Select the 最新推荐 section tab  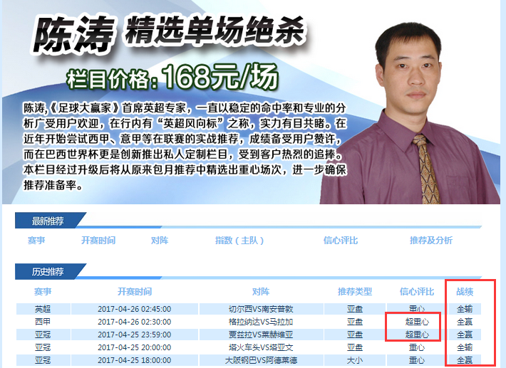tap(48, 221)
